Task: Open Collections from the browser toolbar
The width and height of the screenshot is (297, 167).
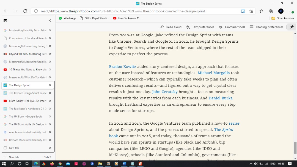Action: (x=271, y=11)
